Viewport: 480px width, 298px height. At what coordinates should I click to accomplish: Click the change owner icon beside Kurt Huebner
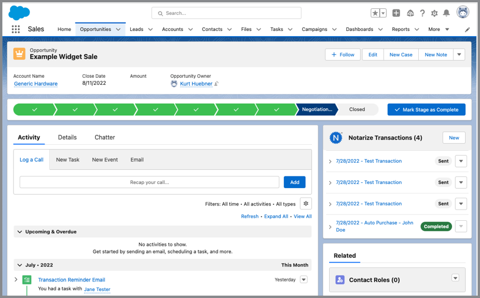(x=216, y=84)
